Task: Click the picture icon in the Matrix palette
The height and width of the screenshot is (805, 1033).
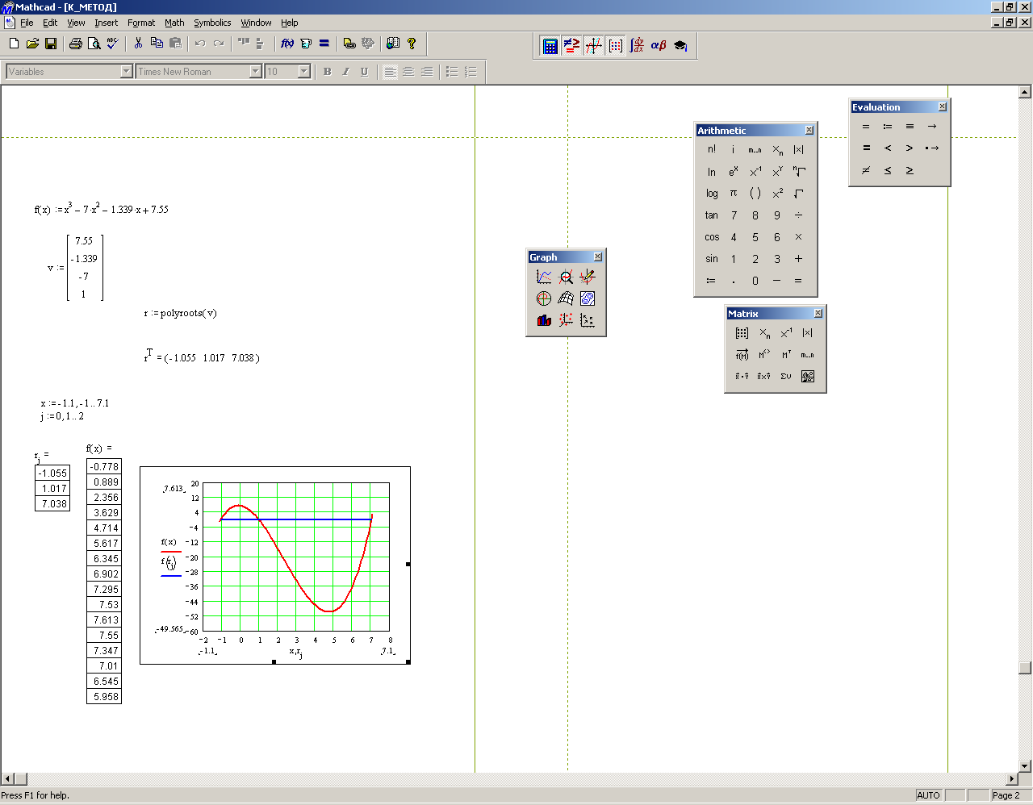Action: 808,376
